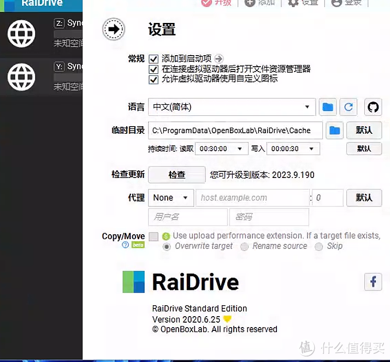Expand the 语言 language dropdown
The height and width of the screenshot is (362, 390).
click(x=307, y=107)
